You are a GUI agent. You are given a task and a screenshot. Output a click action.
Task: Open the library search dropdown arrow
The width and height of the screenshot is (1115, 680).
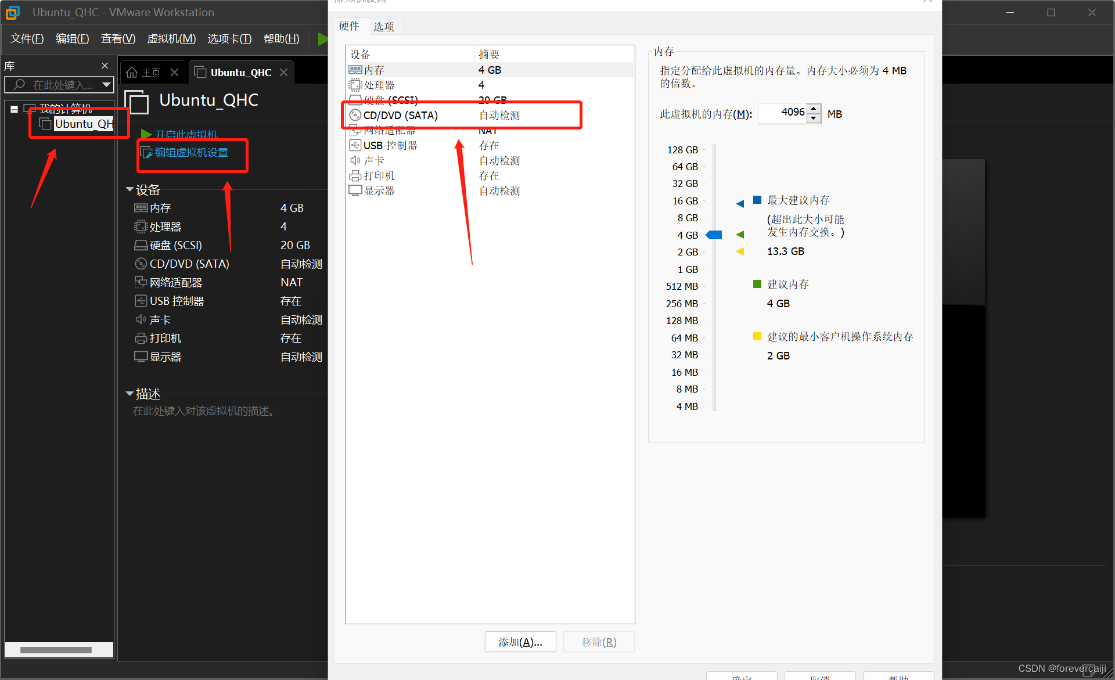coord(106,85)
